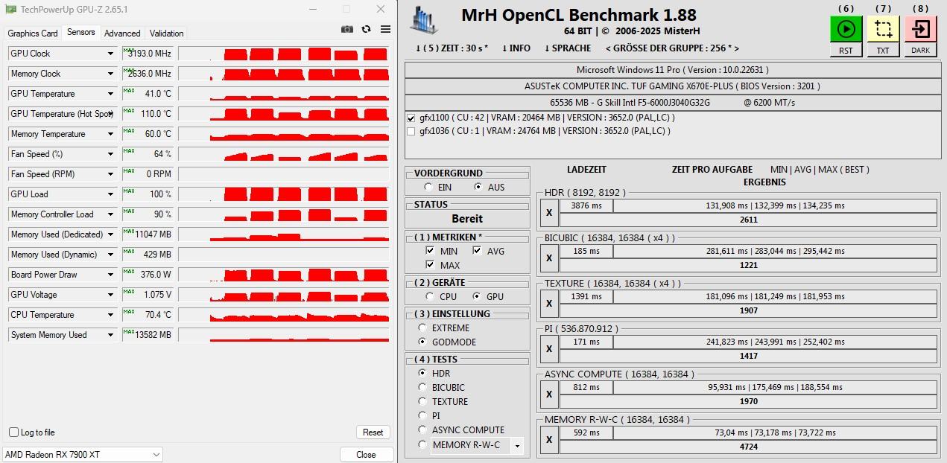This screenshot has width=947, height=463.
Task: Select the CPU device radio button
Action: coord(430,296)
